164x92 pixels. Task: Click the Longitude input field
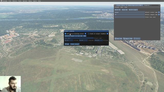[x=83, y=40]
